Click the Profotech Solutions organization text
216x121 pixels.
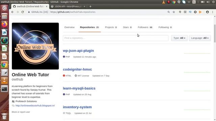[x=26, y=101]
